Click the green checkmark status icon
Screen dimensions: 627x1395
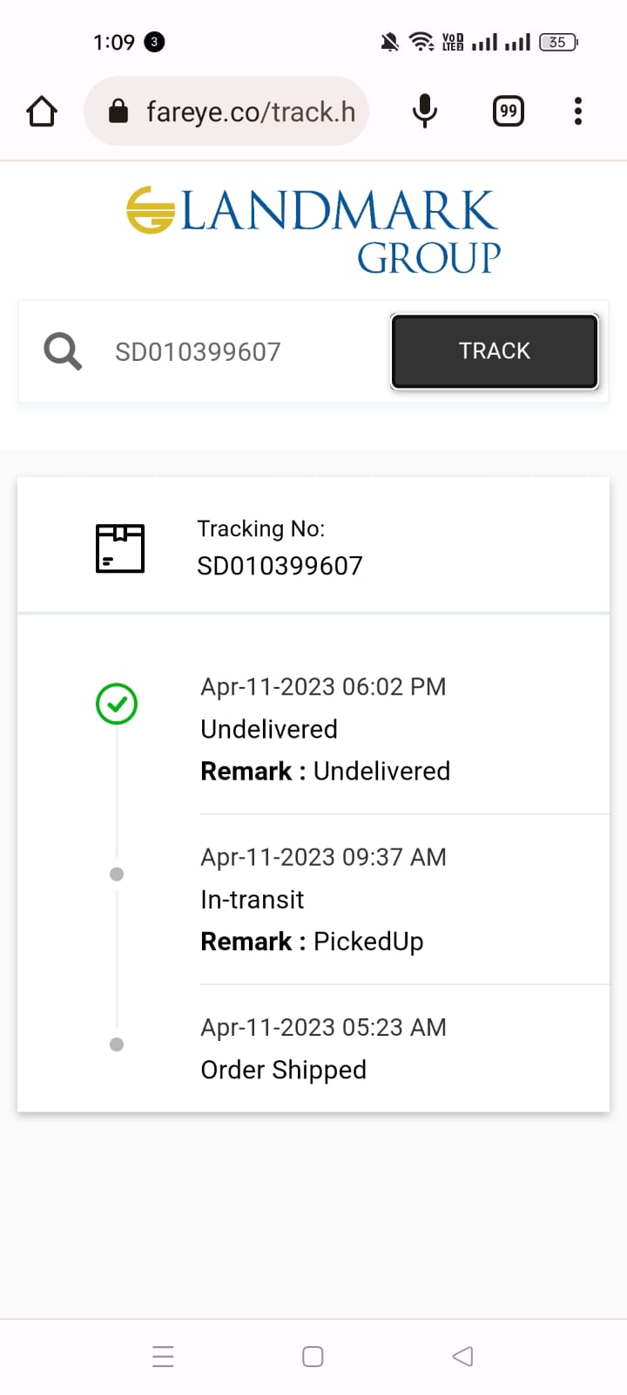pos(117,704)
